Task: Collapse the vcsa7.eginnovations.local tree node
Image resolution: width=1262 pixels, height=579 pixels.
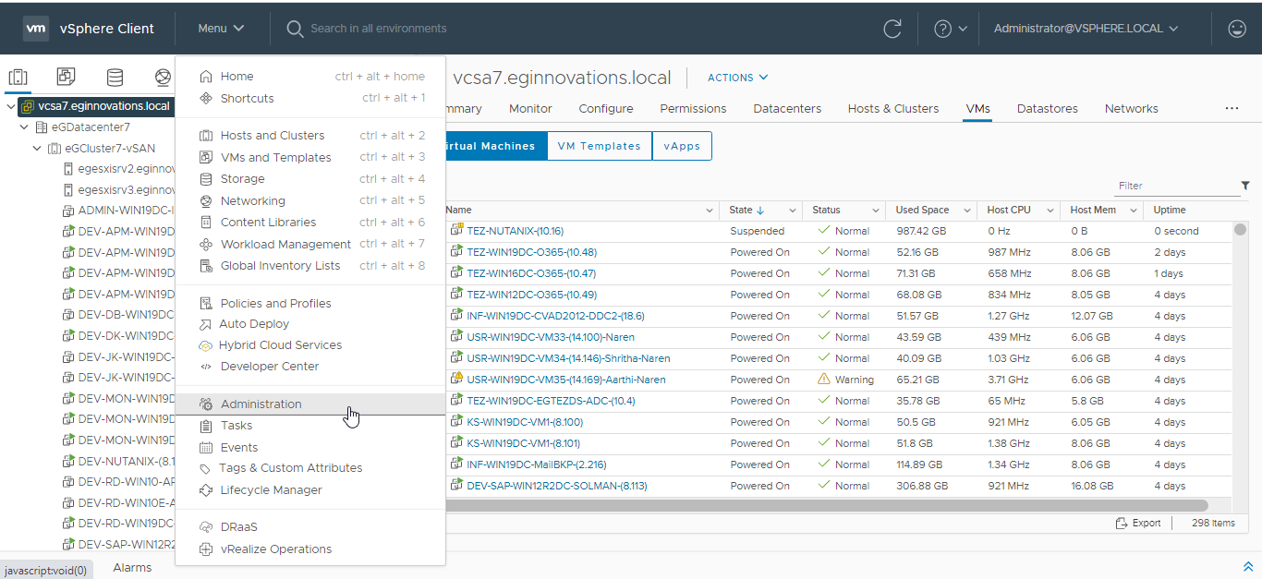Action: (x=10, y=106)
